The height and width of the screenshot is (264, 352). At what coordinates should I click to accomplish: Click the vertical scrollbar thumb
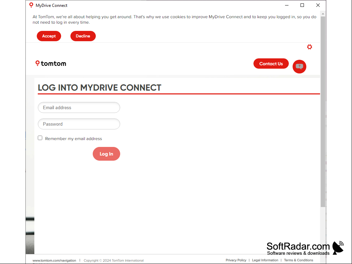323,112
